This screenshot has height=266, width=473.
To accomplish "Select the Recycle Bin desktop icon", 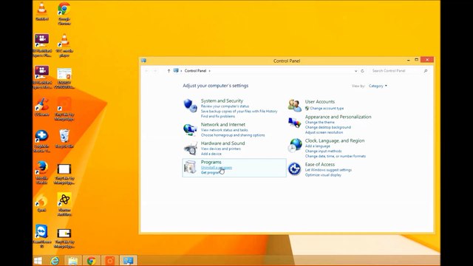I will 64,138.
